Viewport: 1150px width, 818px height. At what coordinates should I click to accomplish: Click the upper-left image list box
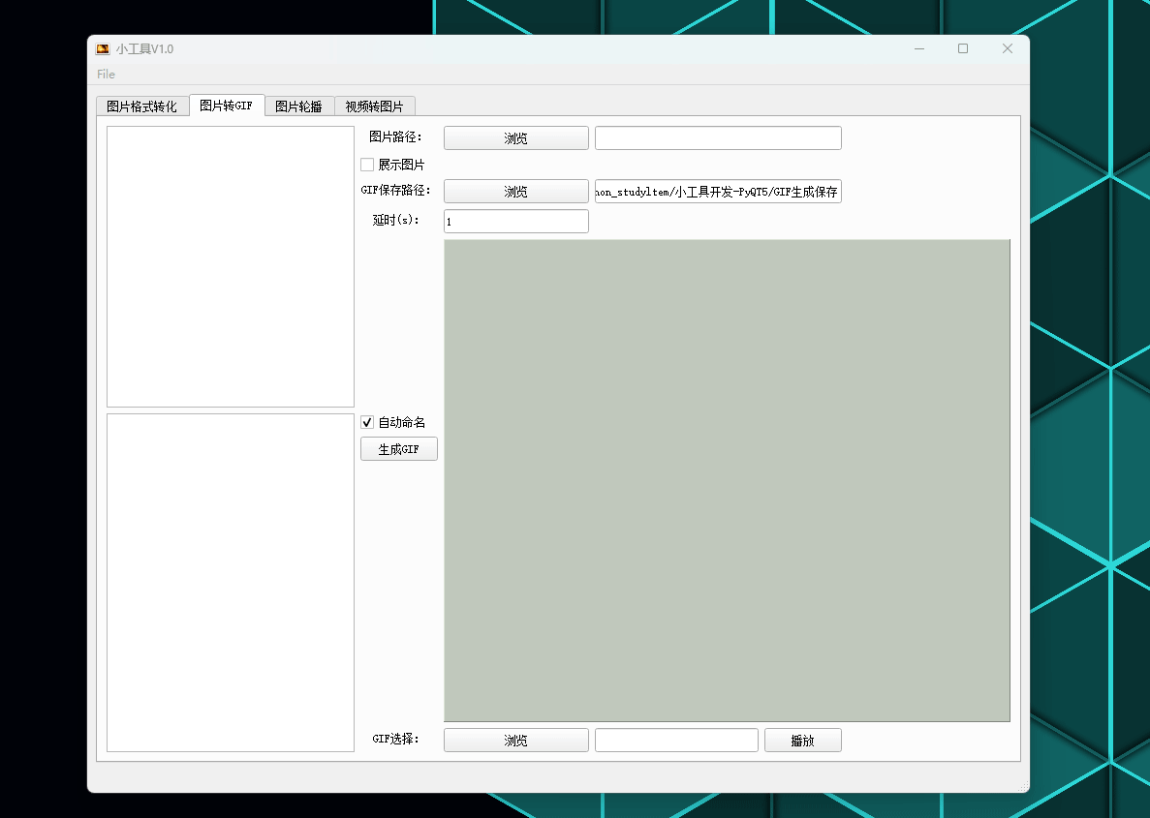tap(231, 267)
